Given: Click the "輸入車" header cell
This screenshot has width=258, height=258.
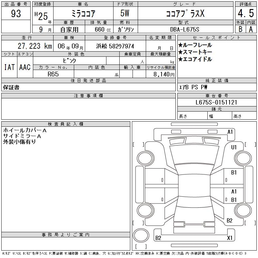Looking at the screenshot, I should 133,67.
